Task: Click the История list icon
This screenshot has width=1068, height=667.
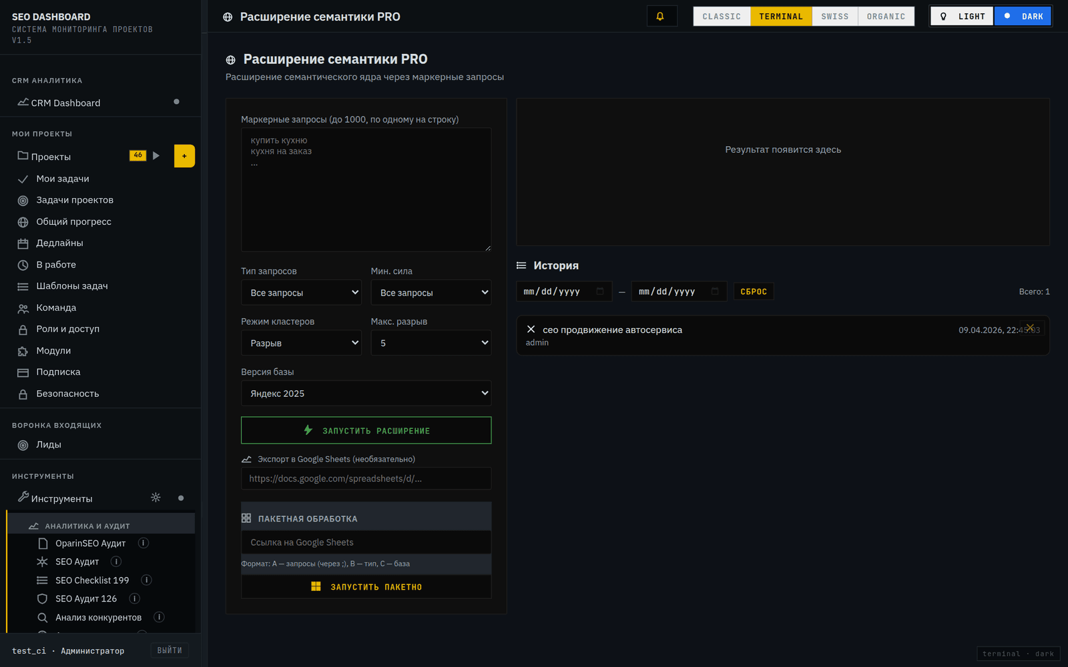Action: pyautogui.click(x=521, y=265)
